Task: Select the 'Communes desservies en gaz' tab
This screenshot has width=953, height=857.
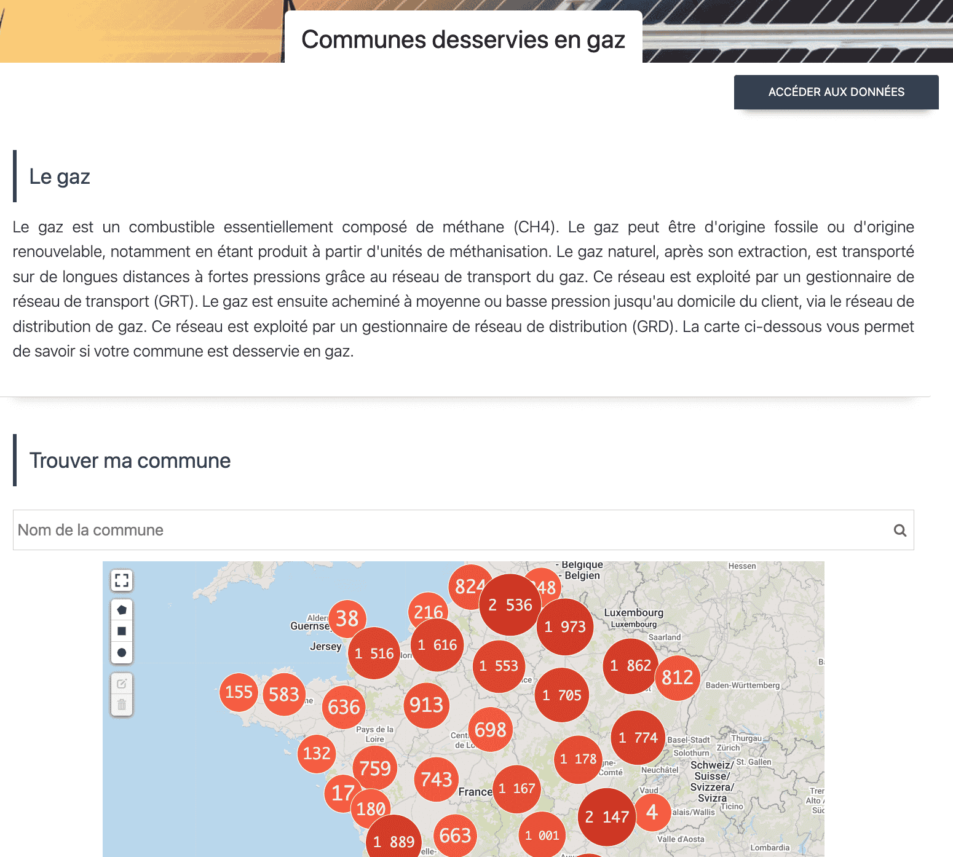Action: pos(463,39)
